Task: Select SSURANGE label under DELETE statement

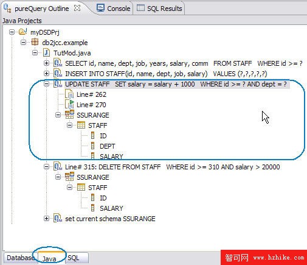Action: tap(93, 177)
